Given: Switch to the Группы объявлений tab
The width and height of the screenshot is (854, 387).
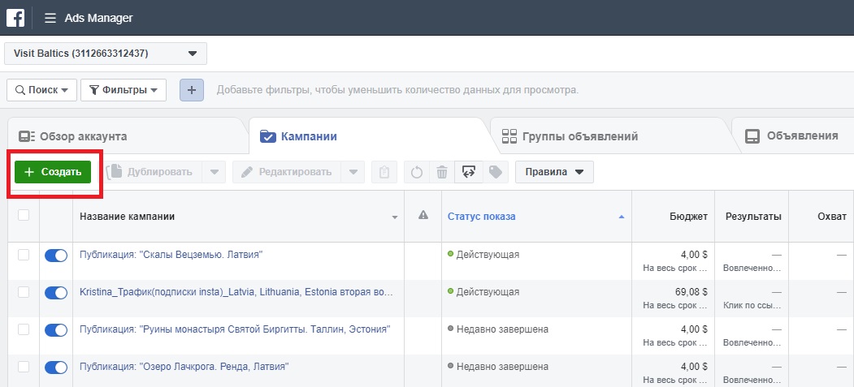Looking at the screenshot, I should tap(579, 136).
